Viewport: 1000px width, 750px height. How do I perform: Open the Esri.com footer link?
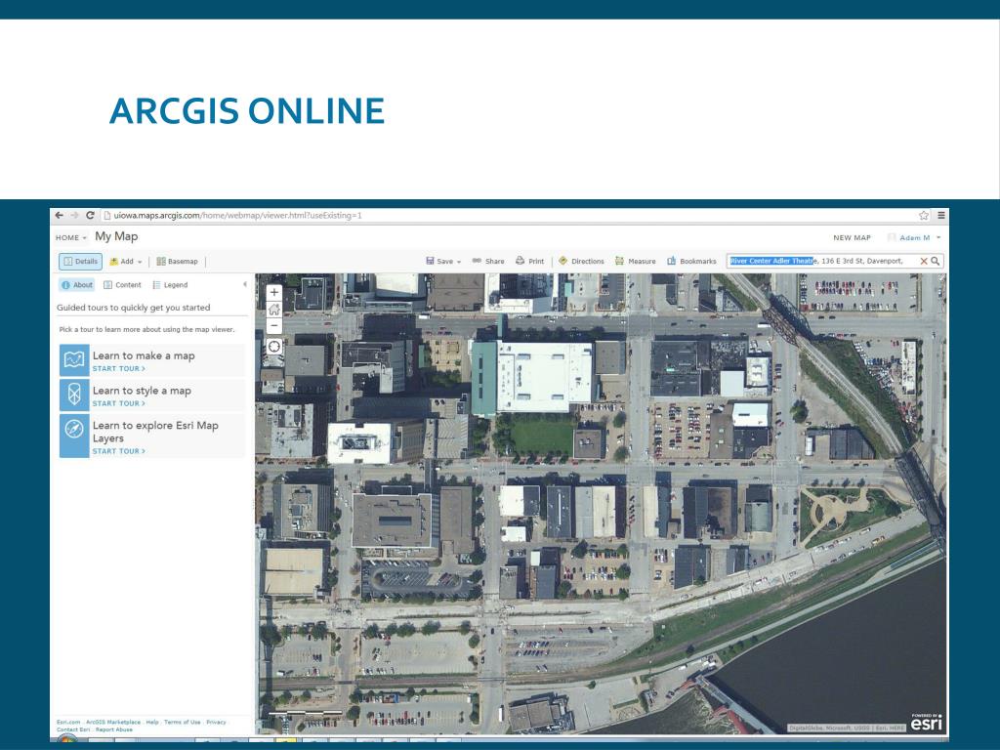[68, 722]
